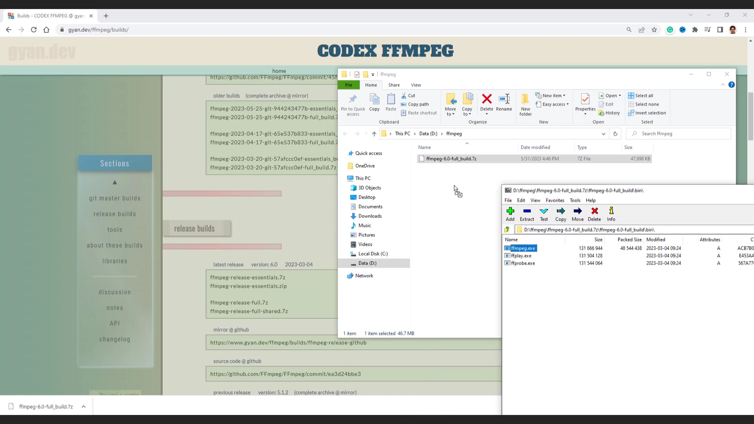
Task: Click the Properties icon in ribbon
Action: coord(585,102)
